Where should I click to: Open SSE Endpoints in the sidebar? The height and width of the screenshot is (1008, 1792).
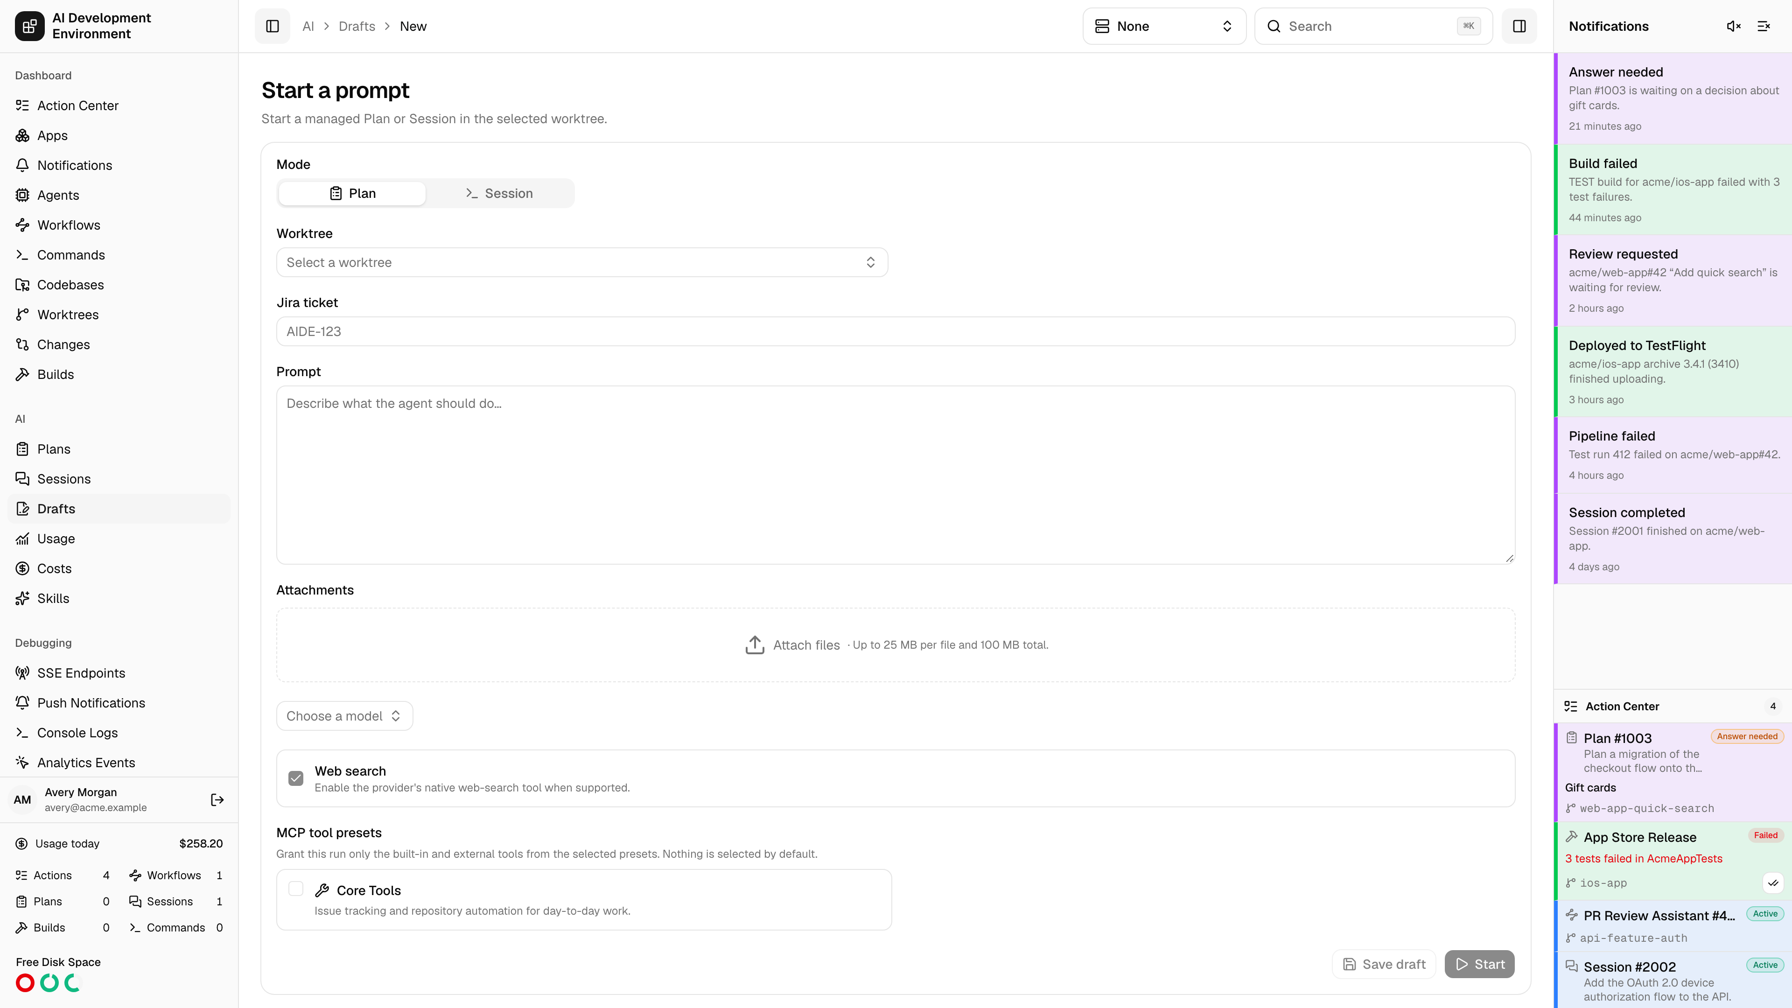coord(119,673)
